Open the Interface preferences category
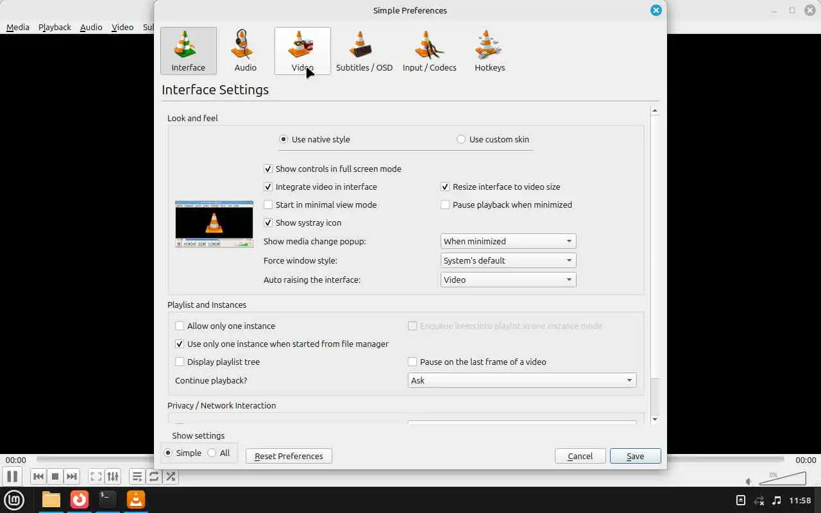The height and width of the screenshot is (513, 821). pyautogui.click(x=189, y=51)
